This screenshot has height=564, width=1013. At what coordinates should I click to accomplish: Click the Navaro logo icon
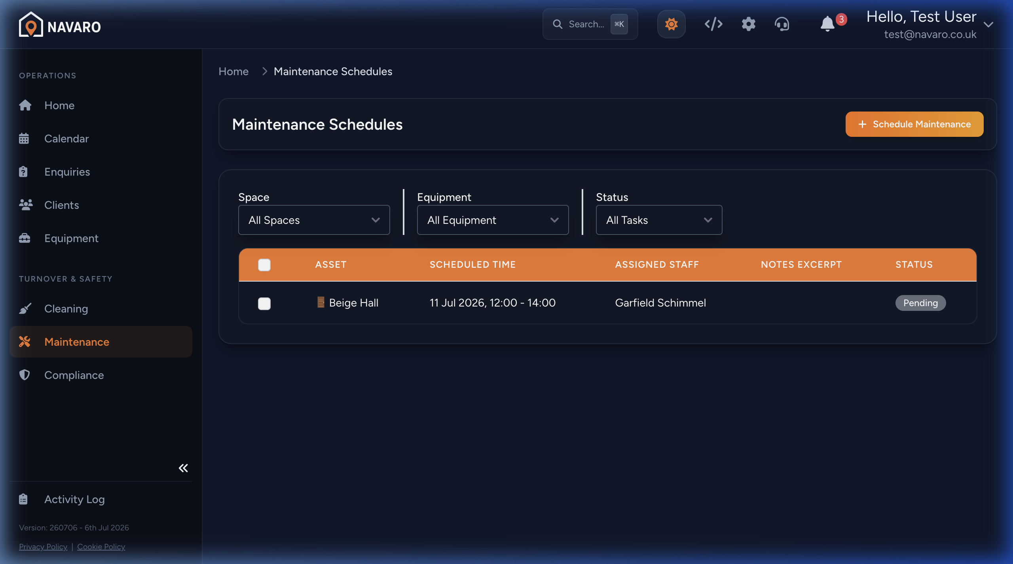pos(31,25)
